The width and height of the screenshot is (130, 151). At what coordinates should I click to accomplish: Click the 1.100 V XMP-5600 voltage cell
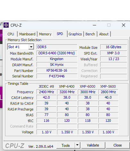tap(108, 132)
